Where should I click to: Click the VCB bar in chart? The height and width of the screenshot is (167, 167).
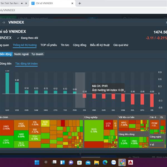[17, 88]
